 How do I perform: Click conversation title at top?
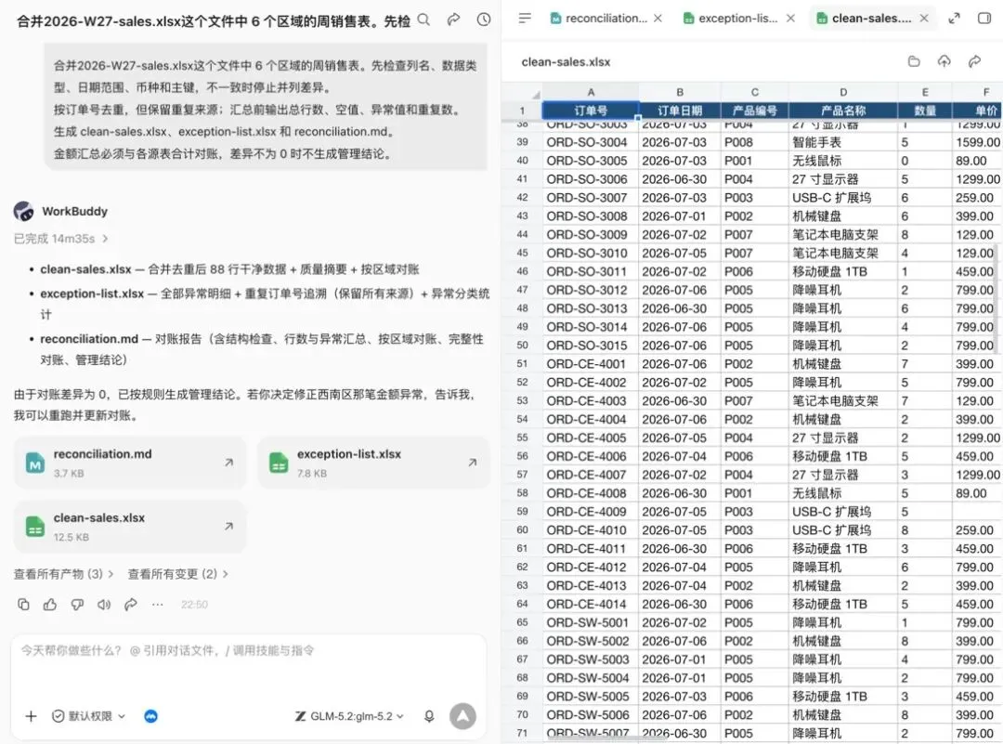213,21
